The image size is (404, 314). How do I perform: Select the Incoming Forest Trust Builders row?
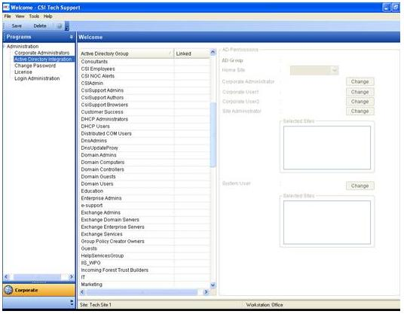145,270
